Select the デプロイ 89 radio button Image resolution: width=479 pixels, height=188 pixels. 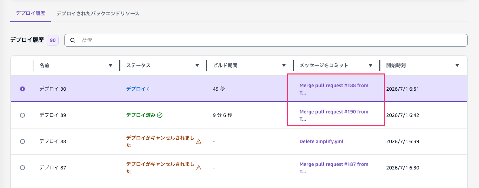tap(22, 115)
